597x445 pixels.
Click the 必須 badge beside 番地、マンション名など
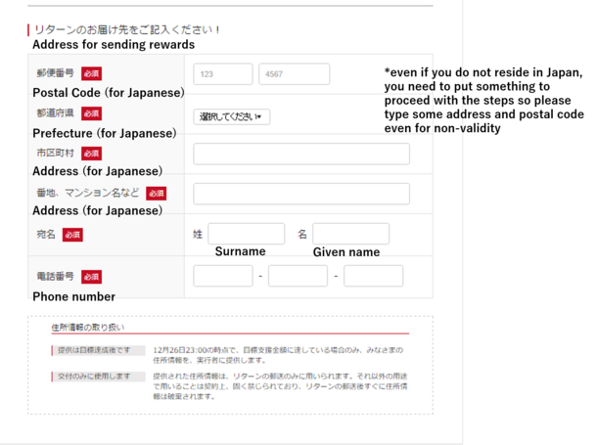tap(157, 194)
